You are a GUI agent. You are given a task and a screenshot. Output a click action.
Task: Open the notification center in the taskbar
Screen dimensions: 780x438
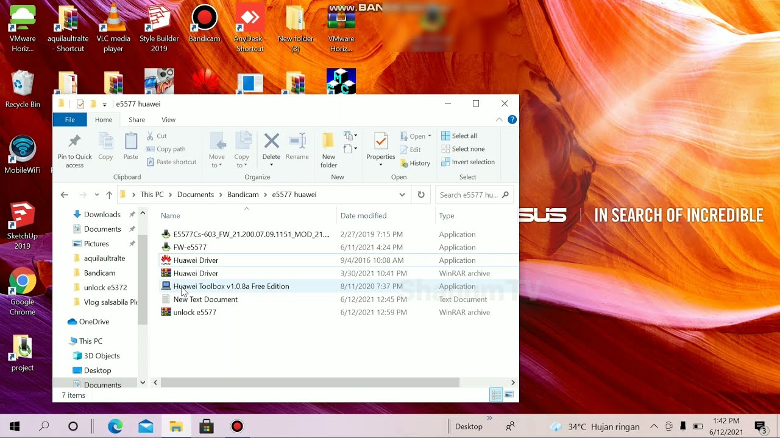coord(760,426)
